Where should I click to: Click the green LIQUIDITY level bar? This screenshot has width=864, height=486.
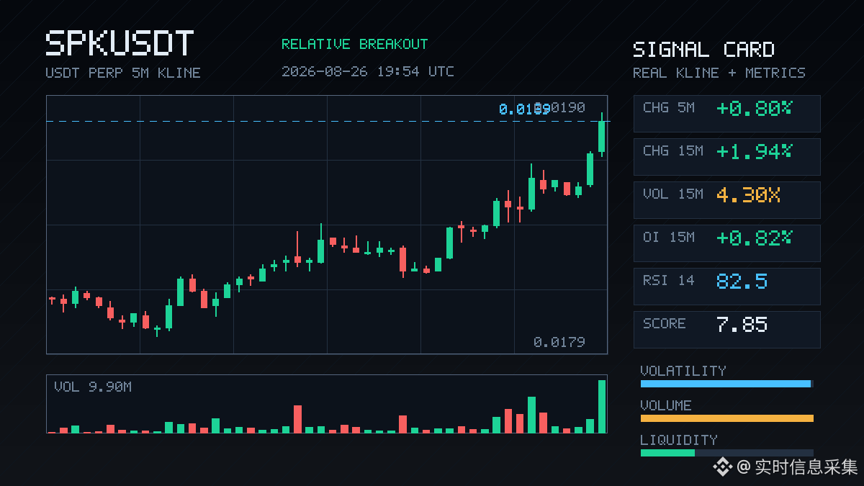[667, 453]
